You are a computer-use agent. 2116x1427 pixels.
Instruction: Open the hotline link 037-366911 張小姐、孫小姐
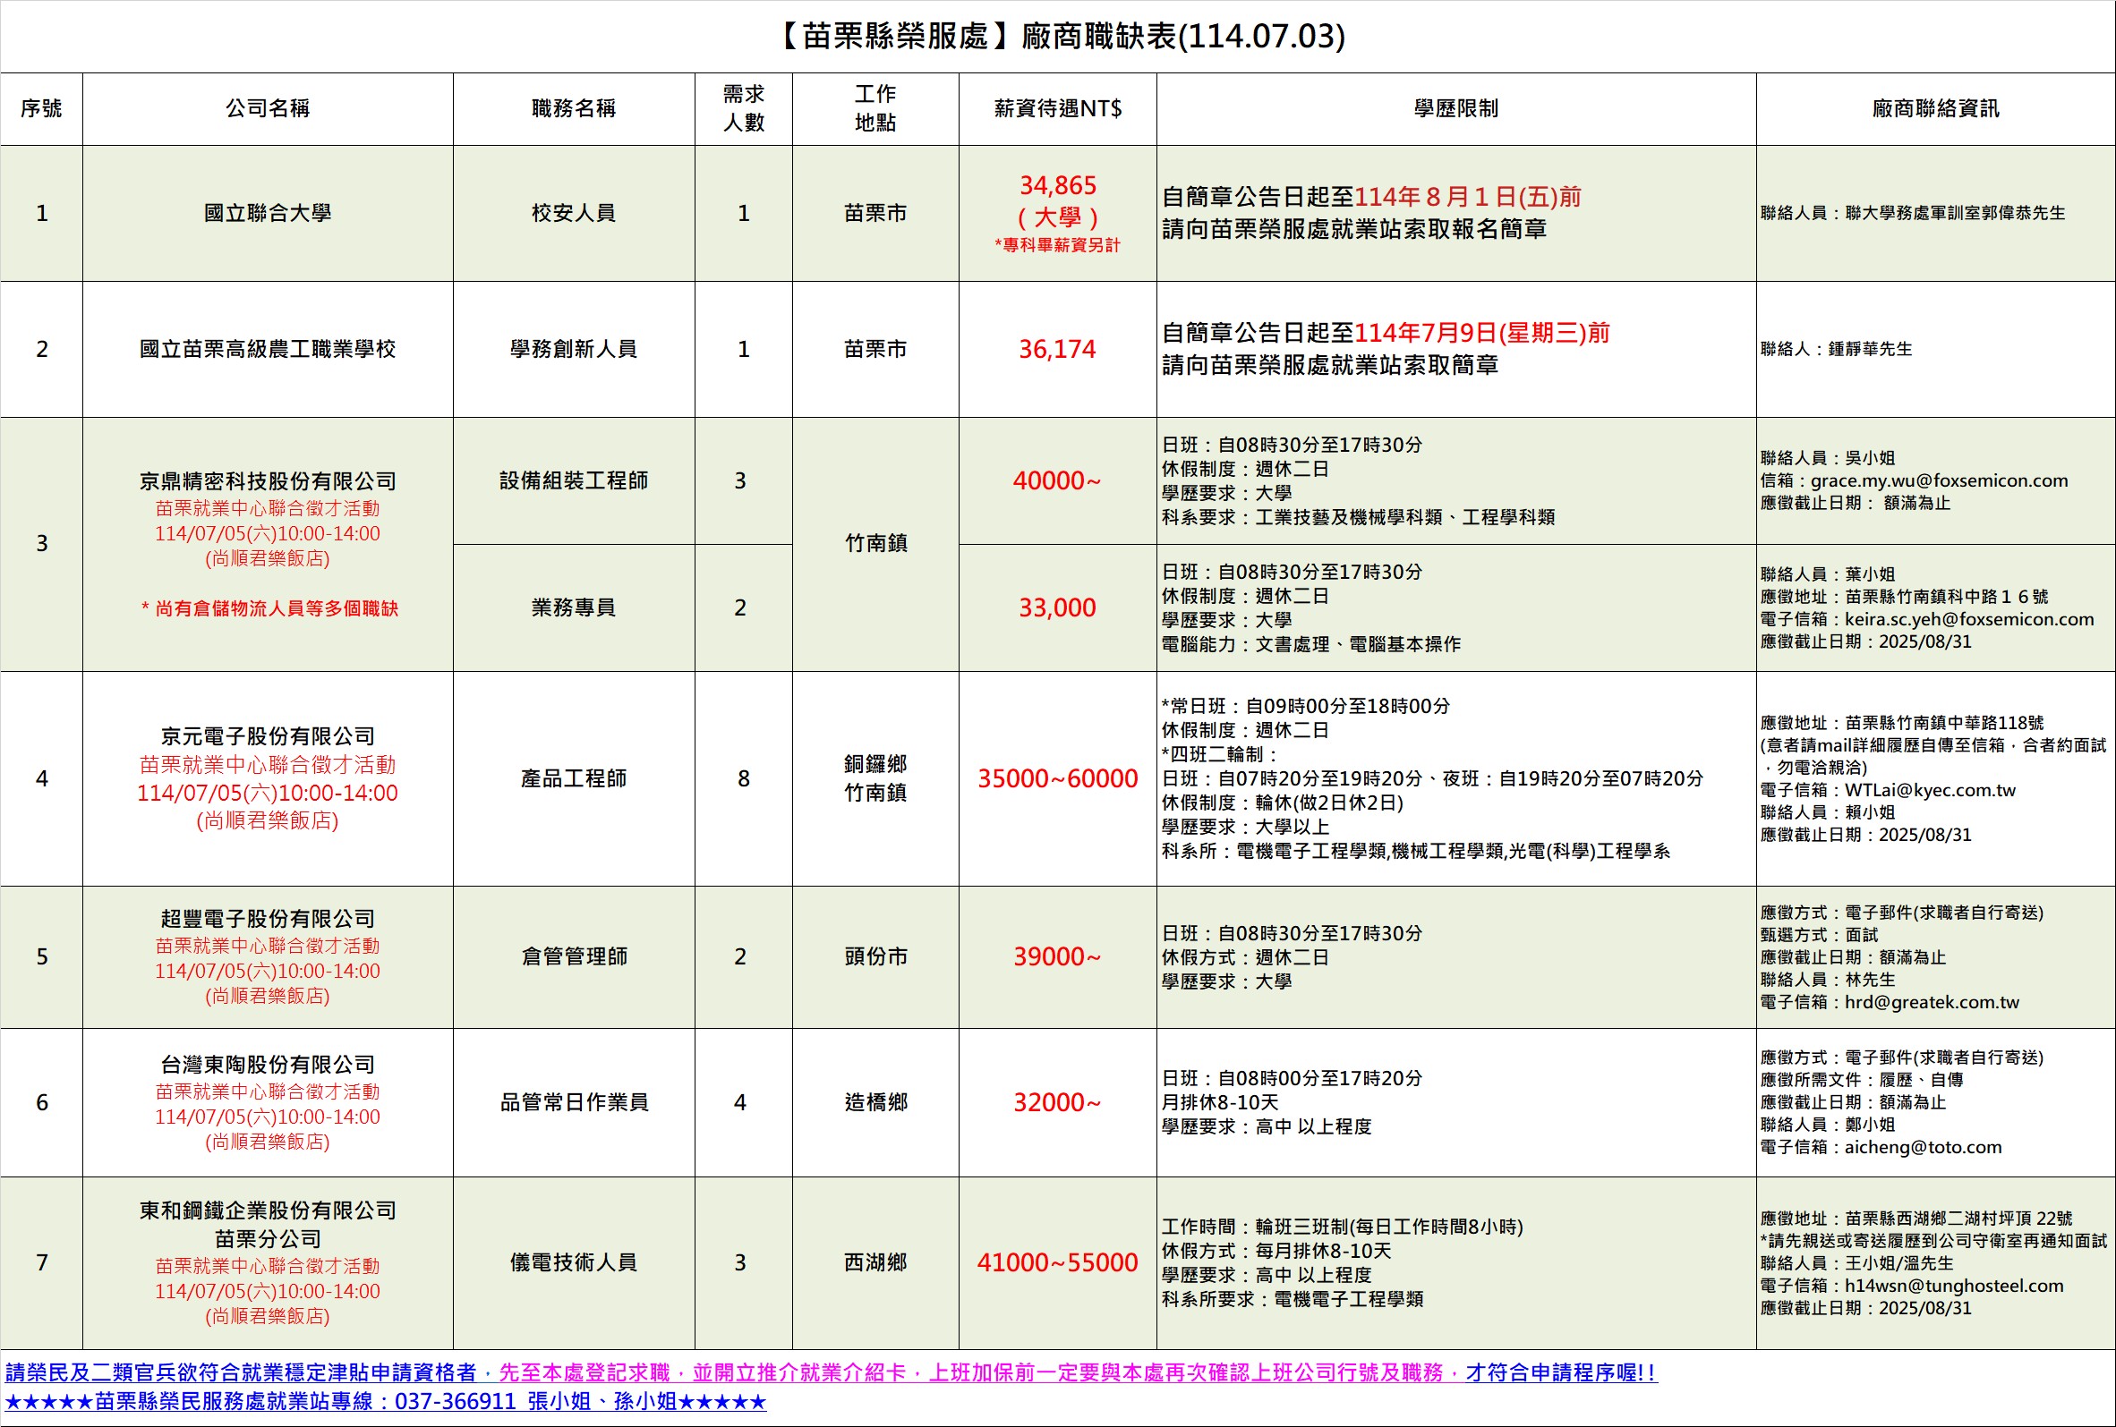pyautogui.click(x=536, y=1403)
